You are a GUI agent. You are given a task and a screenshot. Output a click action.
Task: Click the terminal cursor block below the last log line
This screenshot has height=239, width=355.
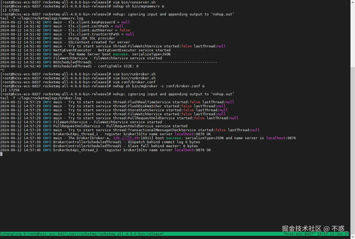[1, 154]
